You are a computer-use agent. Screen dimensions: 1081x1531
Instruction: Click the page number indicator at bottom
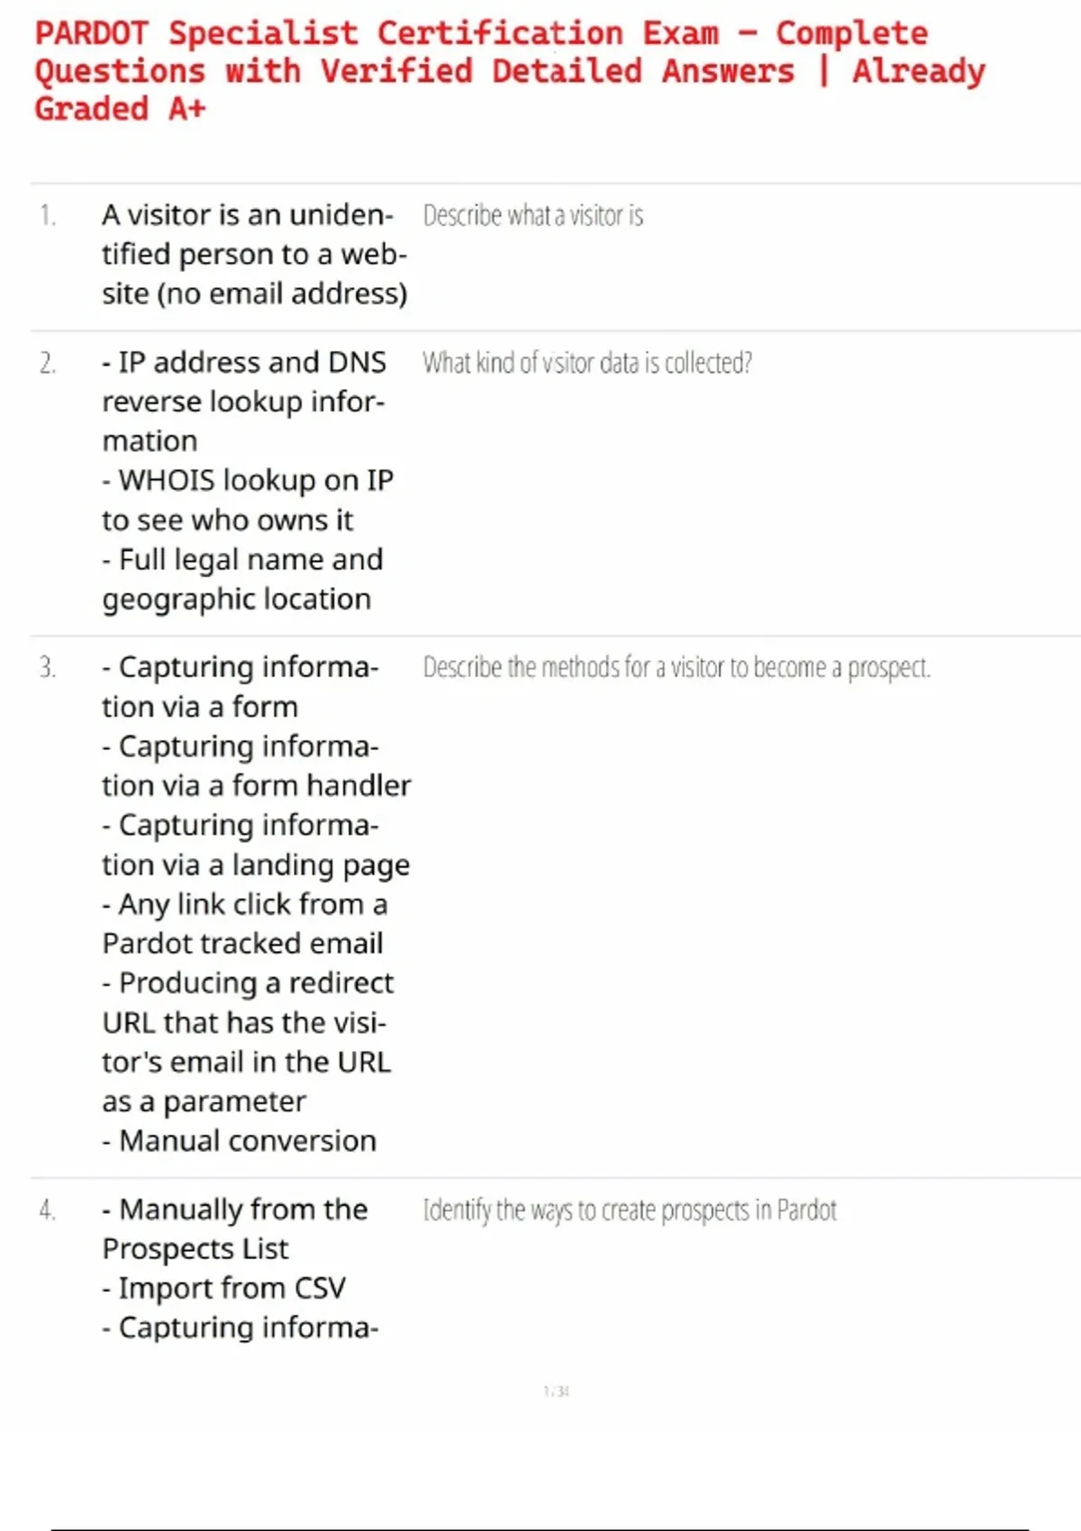(x=556, y=1391)
